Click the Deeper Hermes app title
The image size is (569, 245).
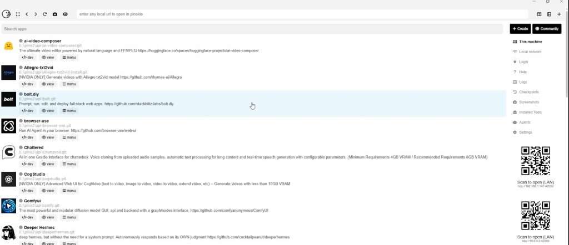click(39, 227)
